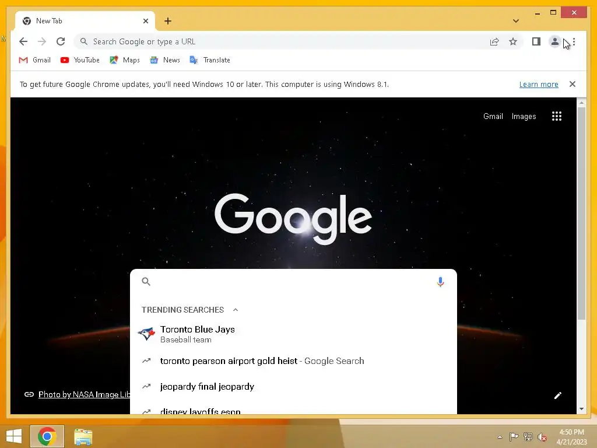The image size is (597, 448).
Task: Open the YouTube bookmark
Action: [x=80, y=60]
